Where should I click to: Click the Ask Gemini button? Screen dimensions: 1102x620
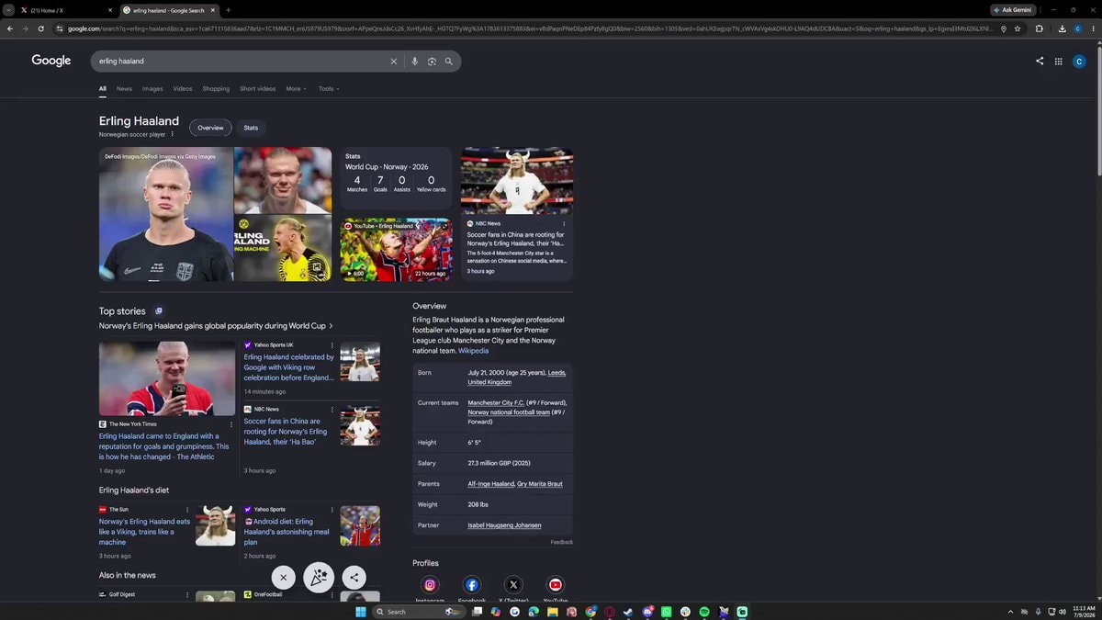pos(1014,10)
